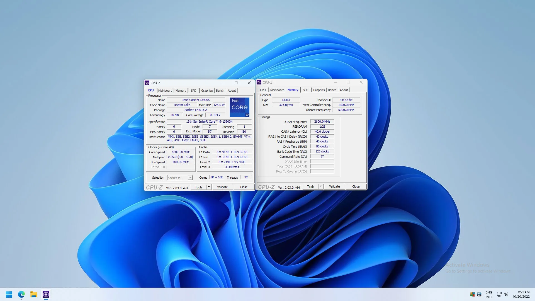Open the Socket #1 selection dropdown
The image size is (535, 301).
pyautogui.click(x=180, y=178)
